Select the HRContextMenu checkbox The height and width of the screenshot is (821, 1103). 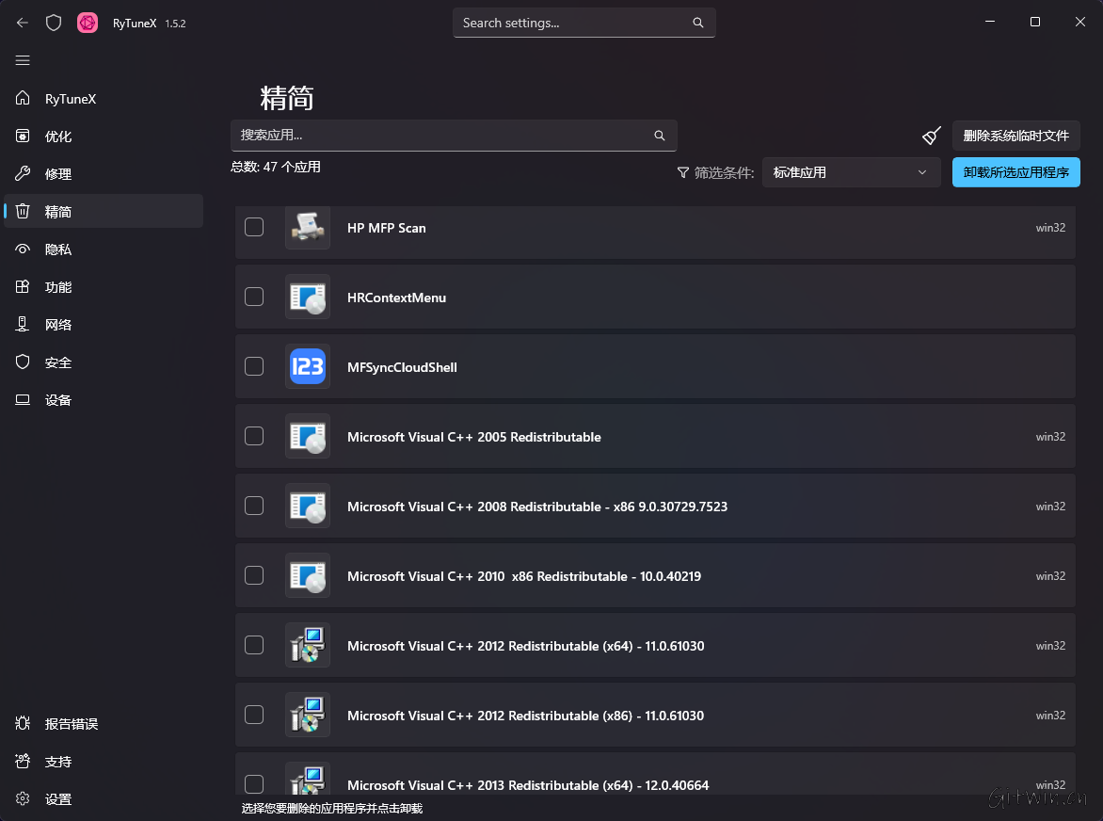click(x=254, y=297)
